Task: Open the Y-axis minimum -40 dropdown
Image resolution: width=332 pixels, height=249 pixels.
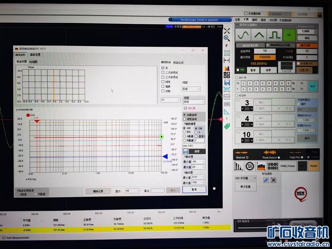Action: pyautogui.click(x=198, y=161)
